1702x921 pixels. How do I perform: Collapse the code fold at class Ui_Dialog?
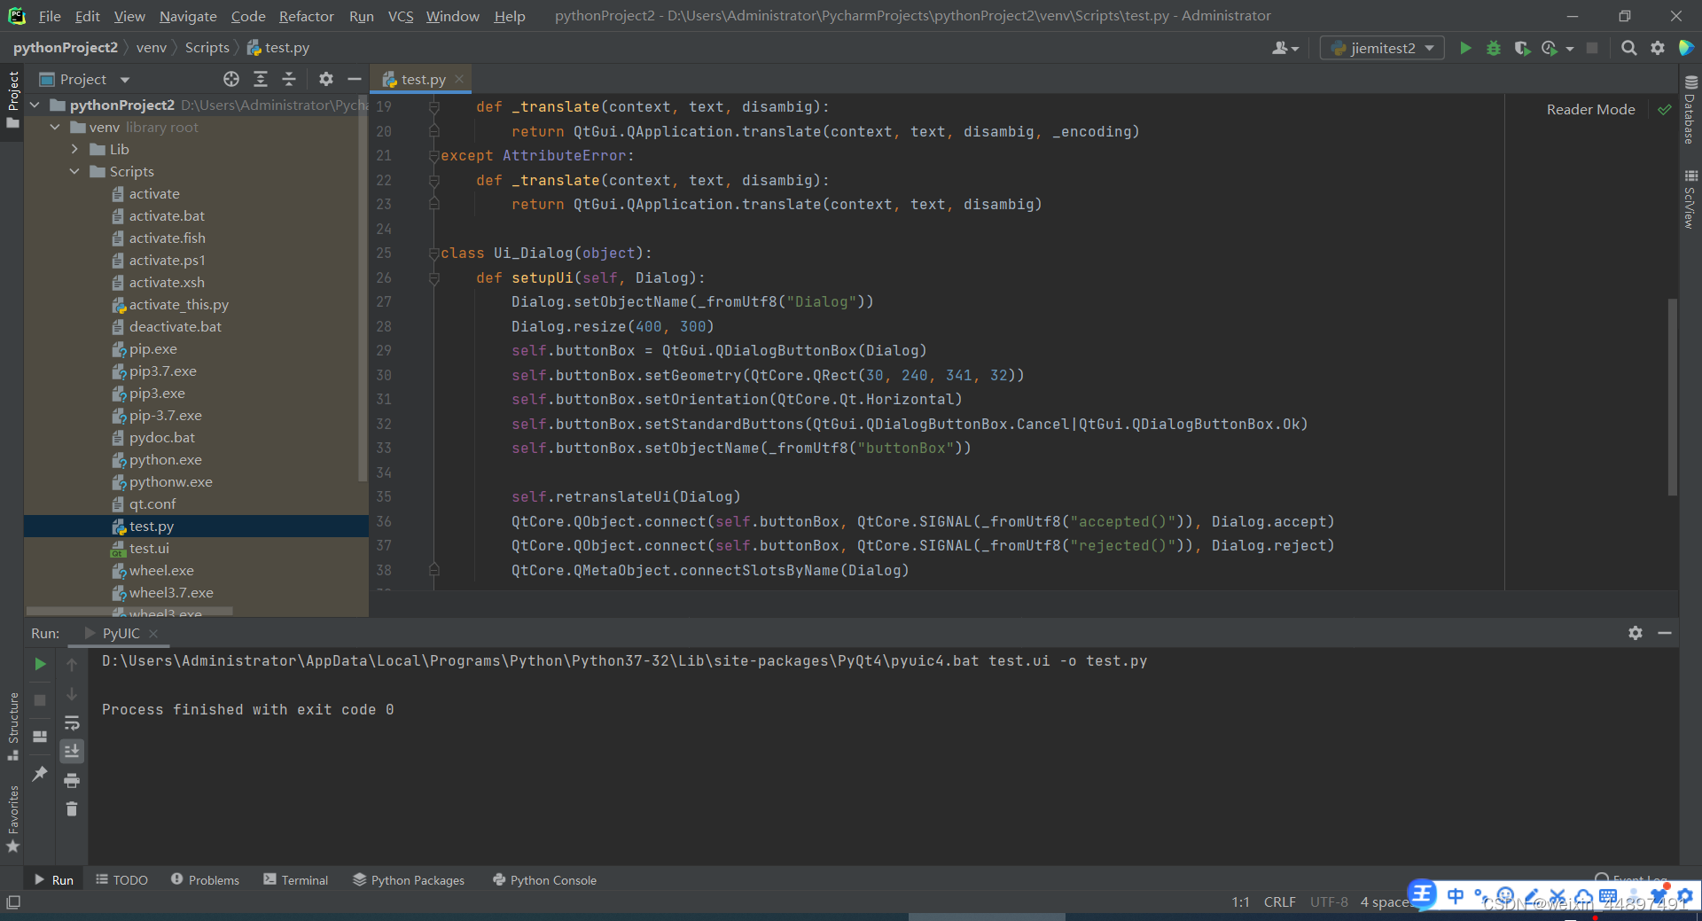pos(433,253)
